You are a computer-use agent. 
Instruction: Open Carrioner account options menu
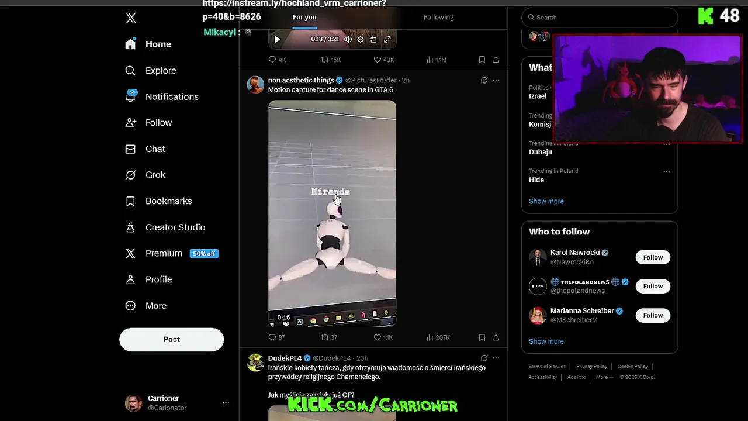[x=226, y=403]
